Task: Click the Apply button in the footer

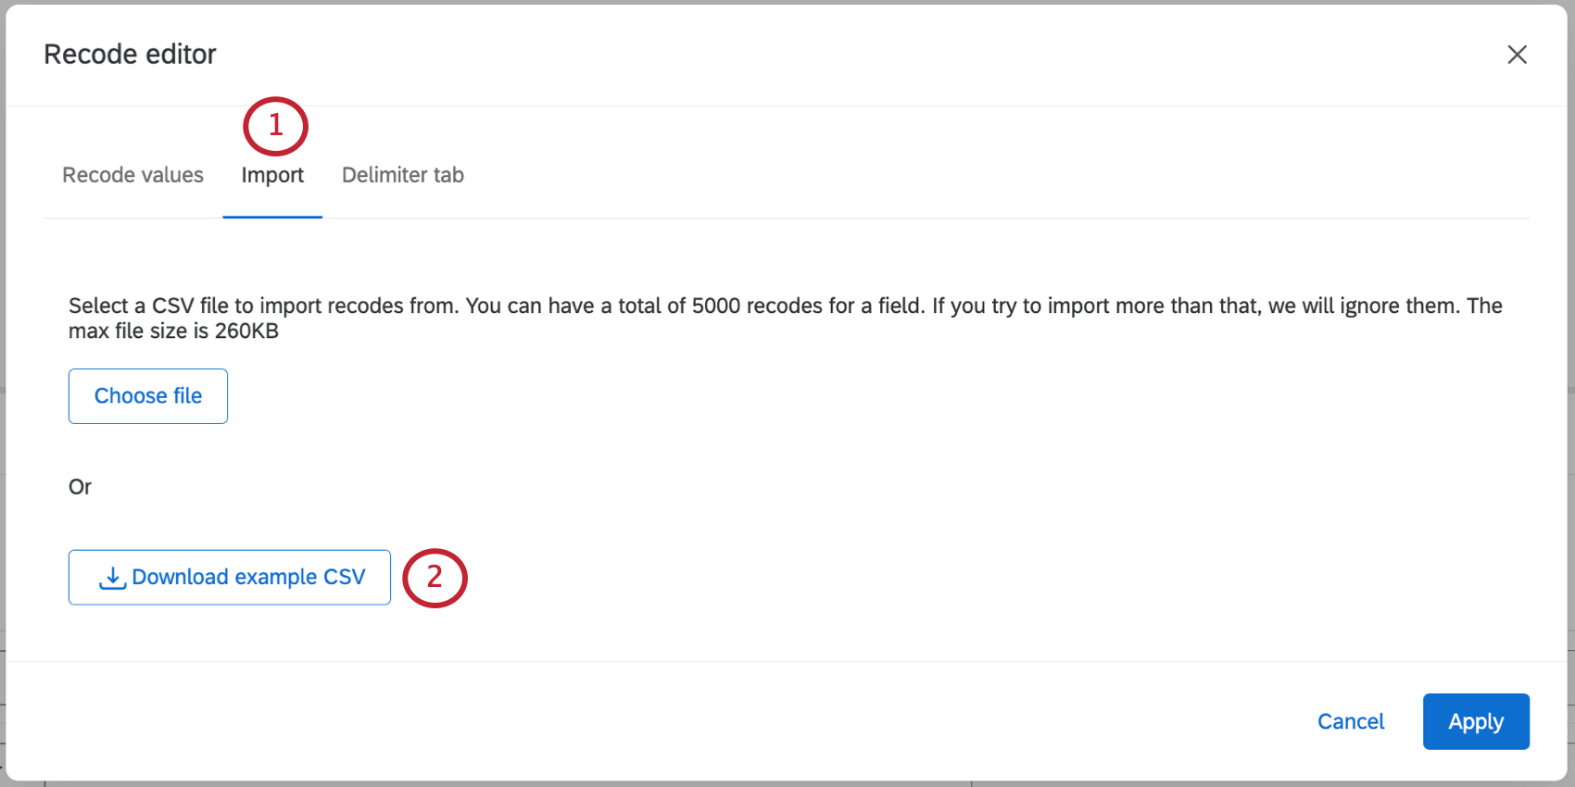Action: 1476,721
